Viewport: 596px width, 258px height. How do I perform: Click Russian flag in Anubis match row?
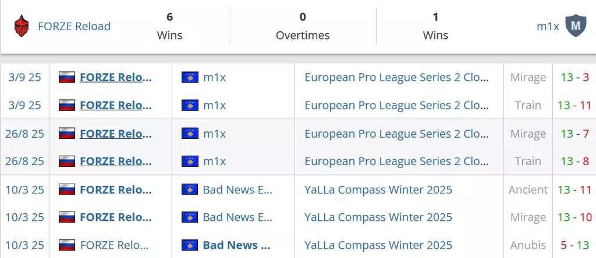click(x=67, y=245)
